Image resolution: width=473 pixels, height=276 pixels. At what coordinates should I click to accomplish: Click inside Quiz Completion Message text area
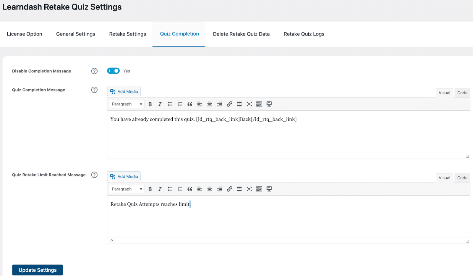pos(289,132)
